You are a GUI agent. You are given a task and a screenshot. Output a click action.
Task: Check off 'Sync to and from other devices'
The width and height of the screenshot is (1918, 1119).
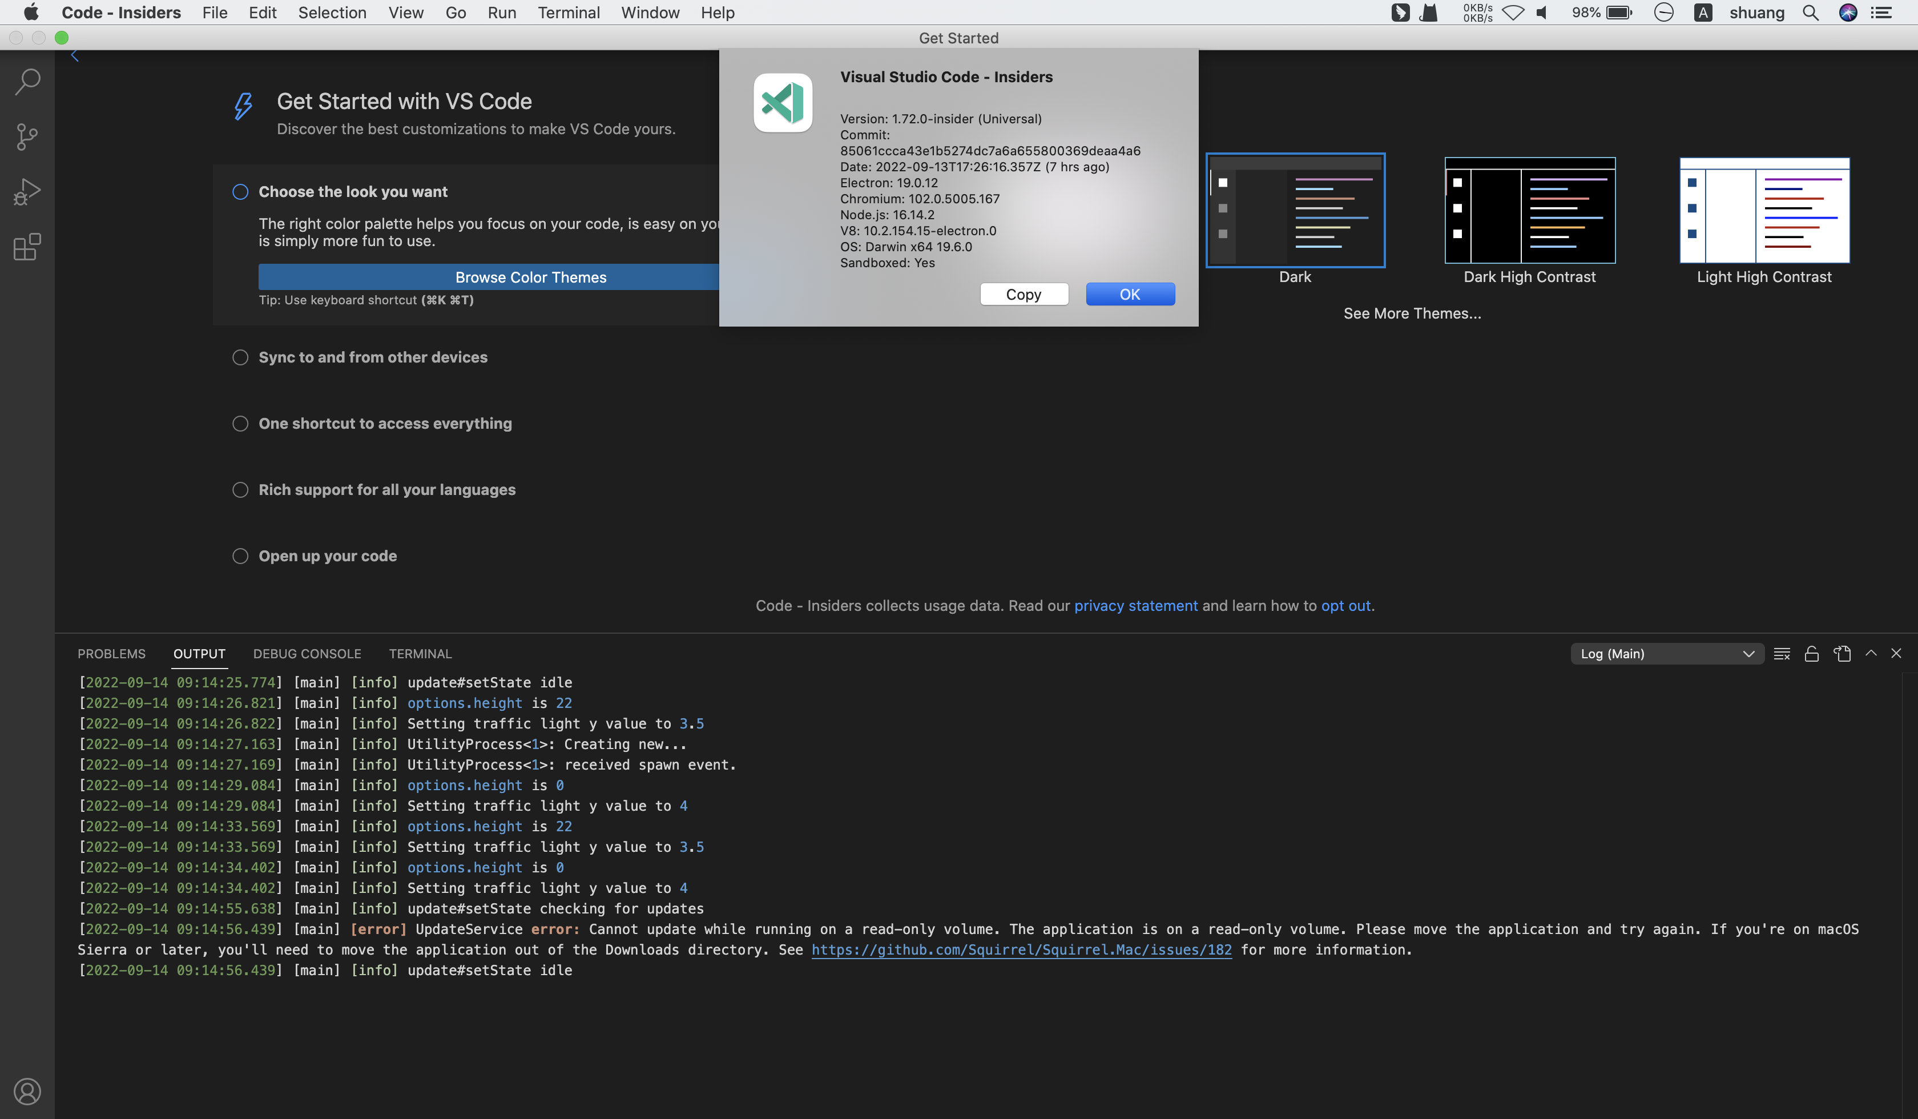pos(240,357)
